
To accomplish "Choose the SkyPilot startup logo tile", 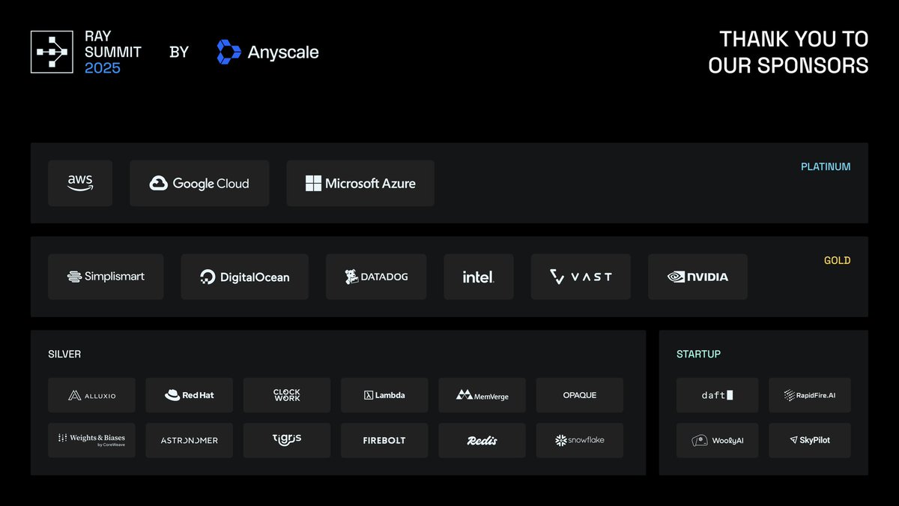I will 810,440.
